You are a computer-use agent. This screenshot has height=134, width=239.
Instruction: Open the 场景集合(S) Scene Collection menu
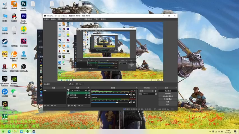point(88,19)
